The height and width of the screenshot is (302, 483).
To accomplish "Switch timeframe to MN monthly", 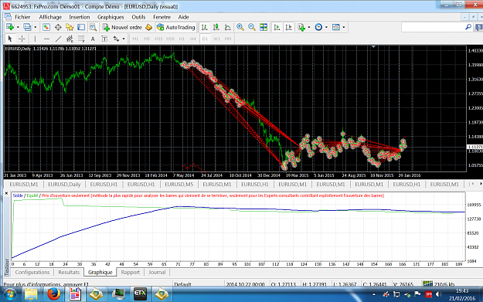I will 228,39.
